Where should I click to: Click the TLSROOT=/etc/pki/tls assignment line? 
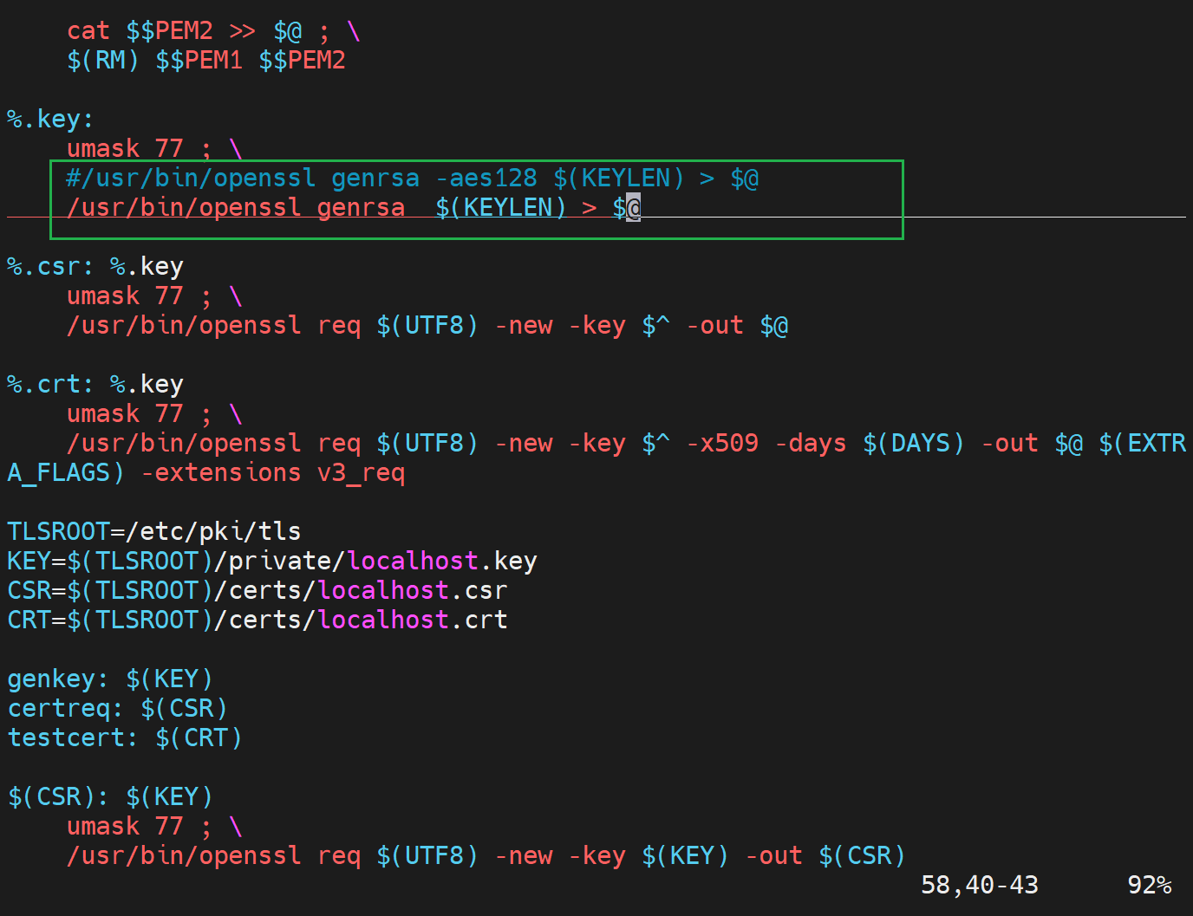point(153,531)
